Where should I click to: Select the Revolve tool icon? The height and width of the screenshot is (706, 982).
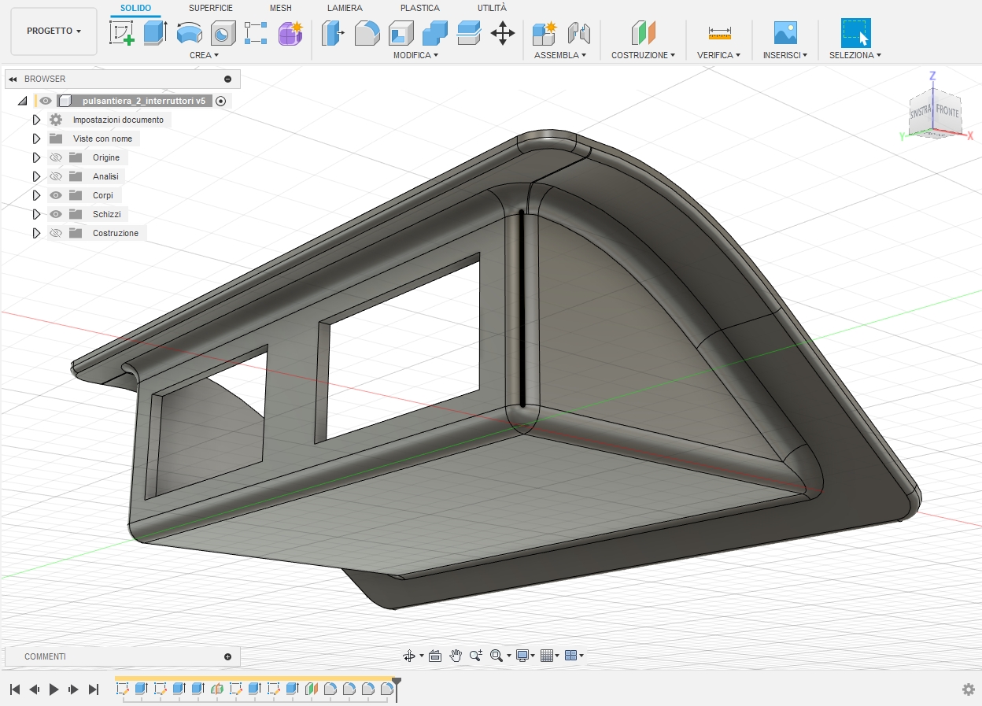click(189, 33)
